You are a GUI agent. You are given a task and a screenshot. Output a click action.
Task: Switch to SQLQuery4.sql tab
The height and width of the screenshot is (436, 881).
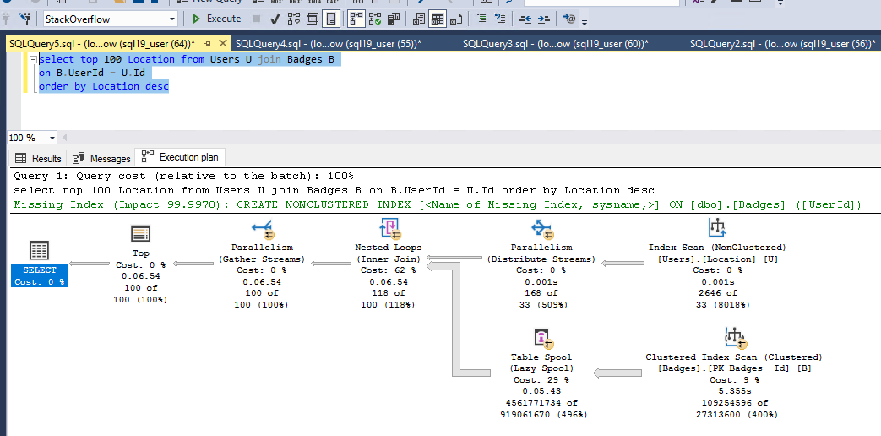329,43
